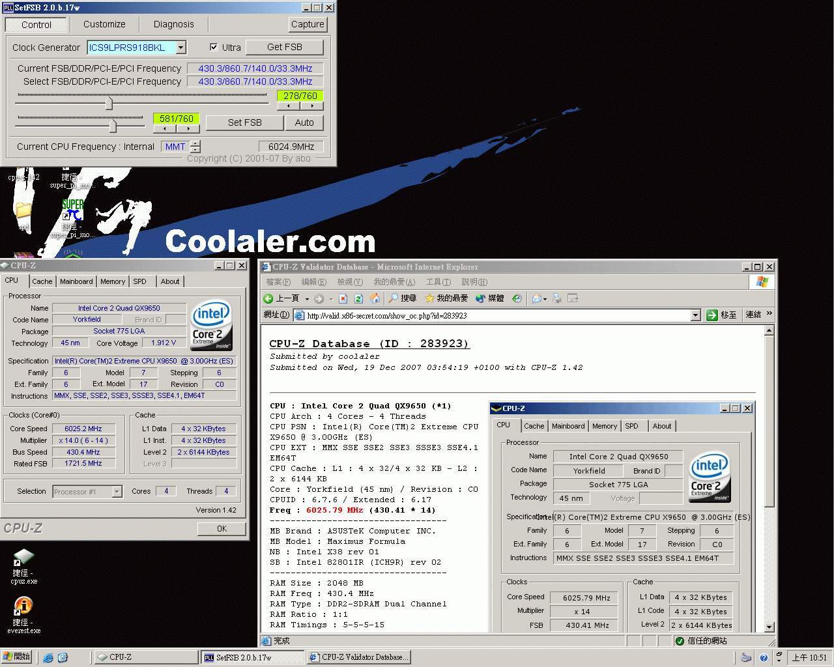The width and height of the screenshot is (834, 667).
Task: Open the Clock Generator dropdown
Action: (181, 48)
